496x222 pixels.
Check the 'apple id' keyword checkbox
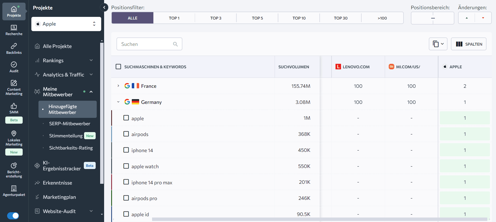(x=126, y=214)
